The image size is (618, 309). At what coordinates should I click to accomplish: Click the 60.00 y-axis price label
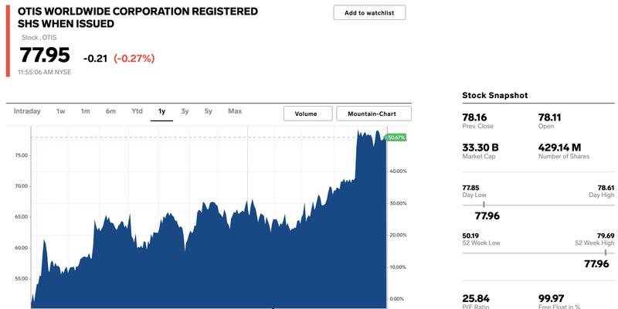pyautogui.click(x=22, y=248)
